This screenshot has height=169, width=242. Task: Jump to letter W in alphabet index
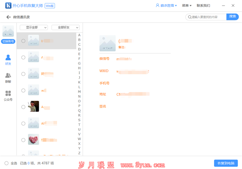(x=79, y=139)
